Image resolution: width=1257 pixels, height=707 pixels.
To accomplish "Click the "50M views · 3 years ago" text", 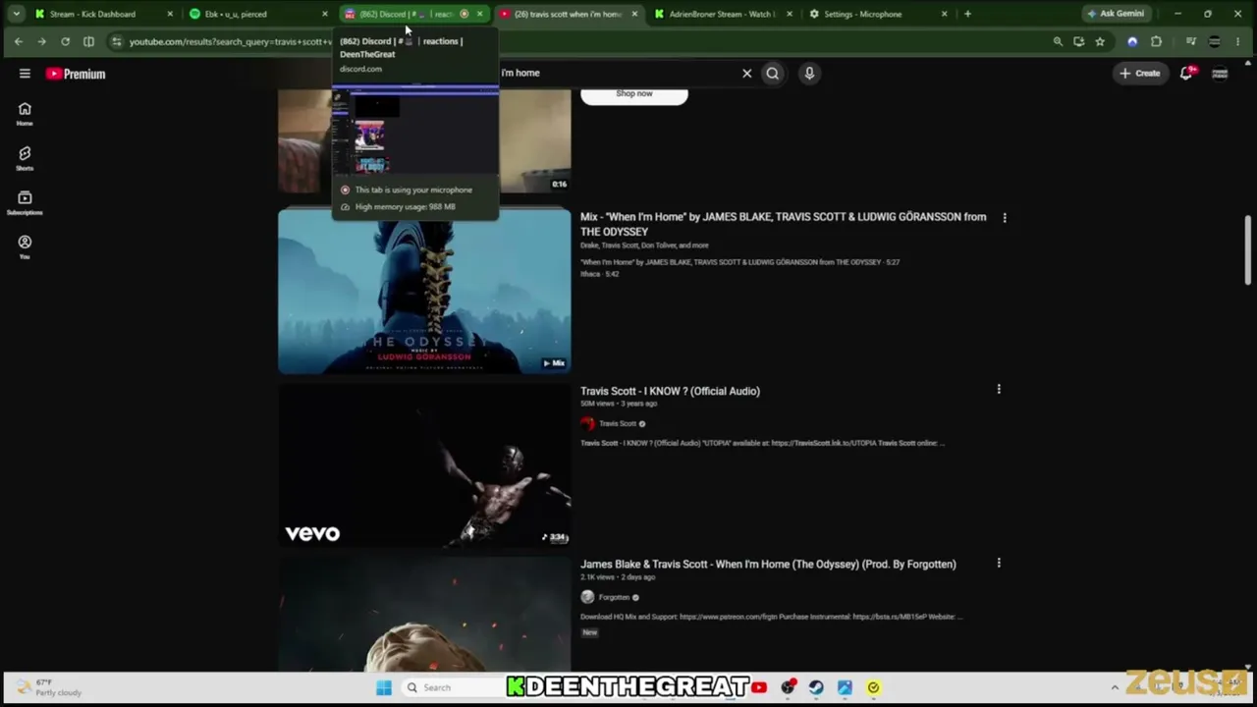I will tap(619, 404).
